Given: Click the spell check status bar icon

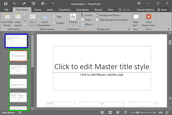Looking at the screenshot, I should point(20,113).
